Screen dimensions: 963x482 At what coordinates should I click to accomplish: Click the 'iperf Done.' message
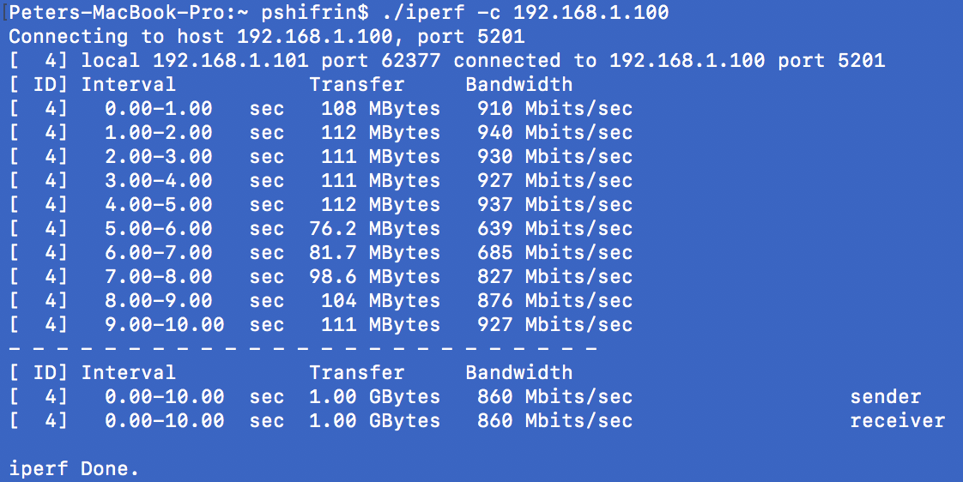(x=75, y=469)
